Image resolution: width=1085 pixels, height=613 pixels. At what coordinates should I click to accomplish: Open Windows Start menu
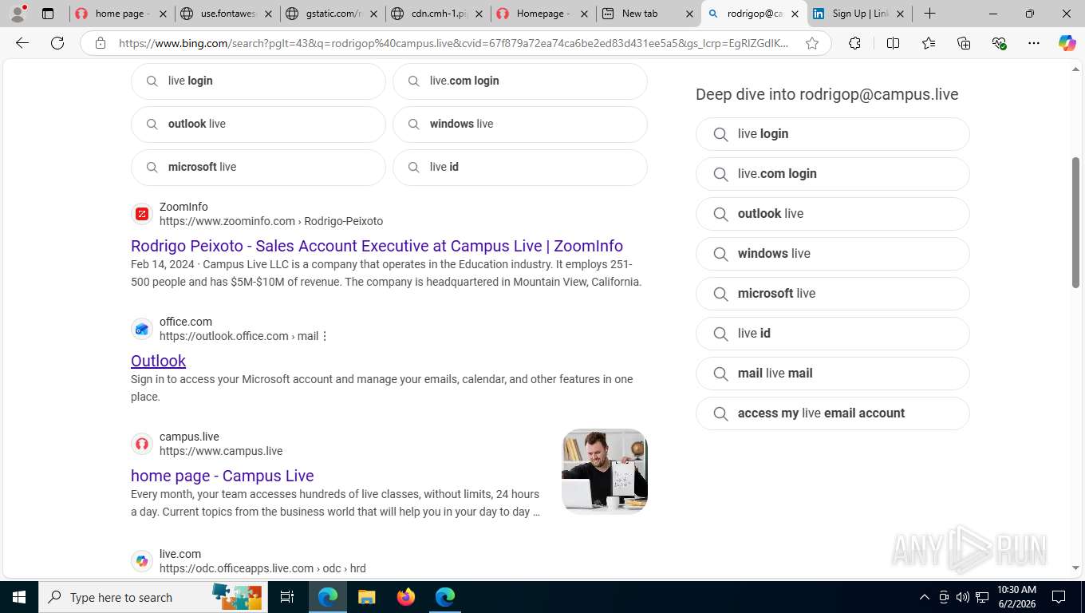[x=18, y=597]
